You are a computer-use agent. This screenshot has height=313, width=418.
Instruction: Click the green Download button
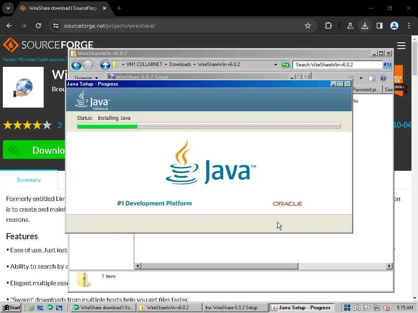(34, 150)
